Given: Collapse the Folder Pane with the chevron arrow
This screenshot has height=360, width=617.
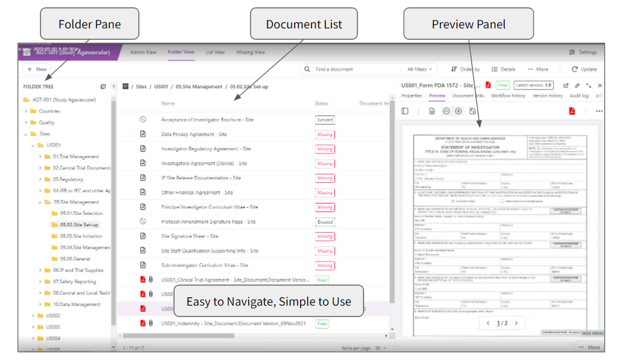Looking at the screenshot, I should coord(114,86).
